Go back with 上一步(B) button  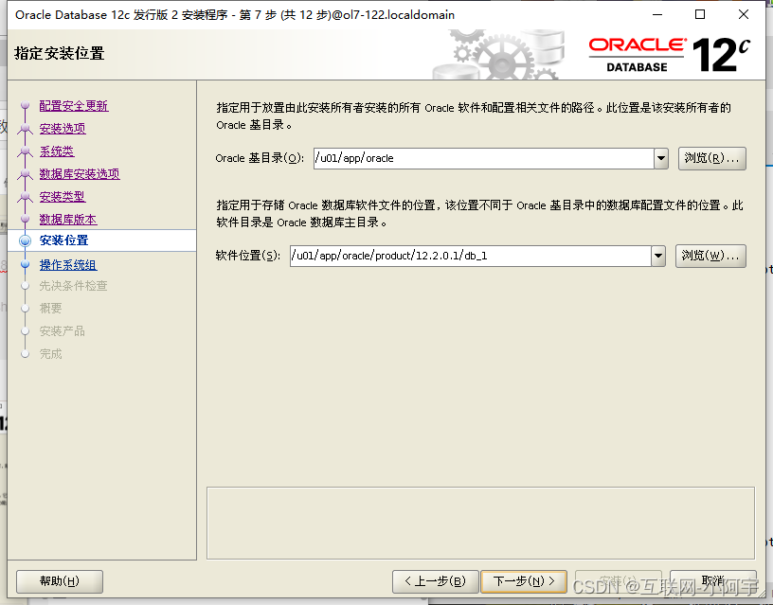[436, 581]
